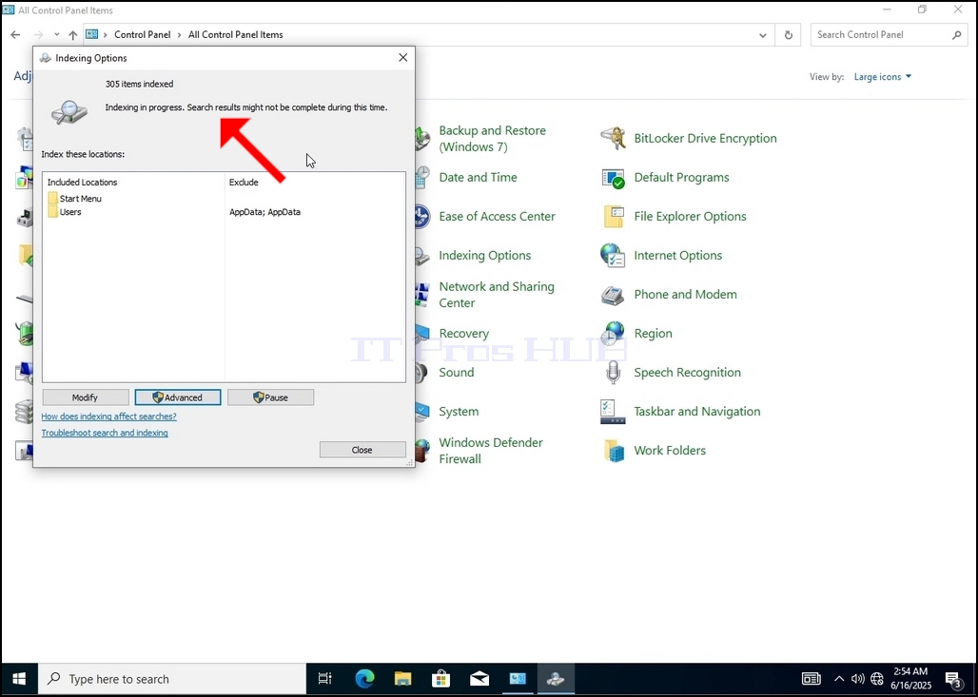This screenshot has width=978, height=697.
Task: Click the Included Locations column header
Action: coord(83,182)
